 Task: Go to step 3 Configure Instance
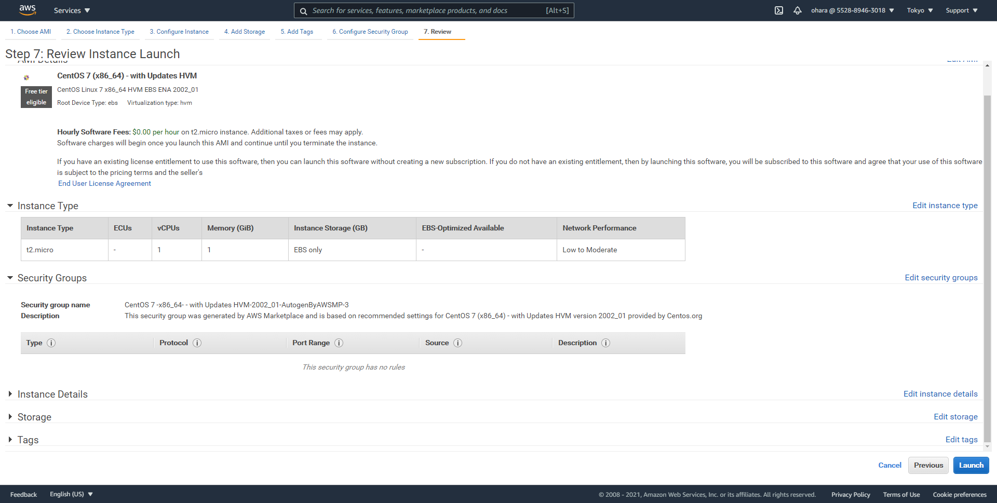pyautogui.click(x=179, y=32)
